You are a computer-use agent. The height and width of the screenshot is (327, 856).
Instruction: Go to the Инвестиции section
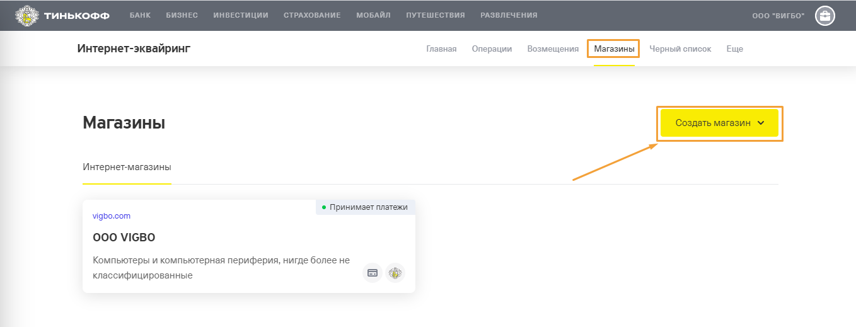coord(241,15)
